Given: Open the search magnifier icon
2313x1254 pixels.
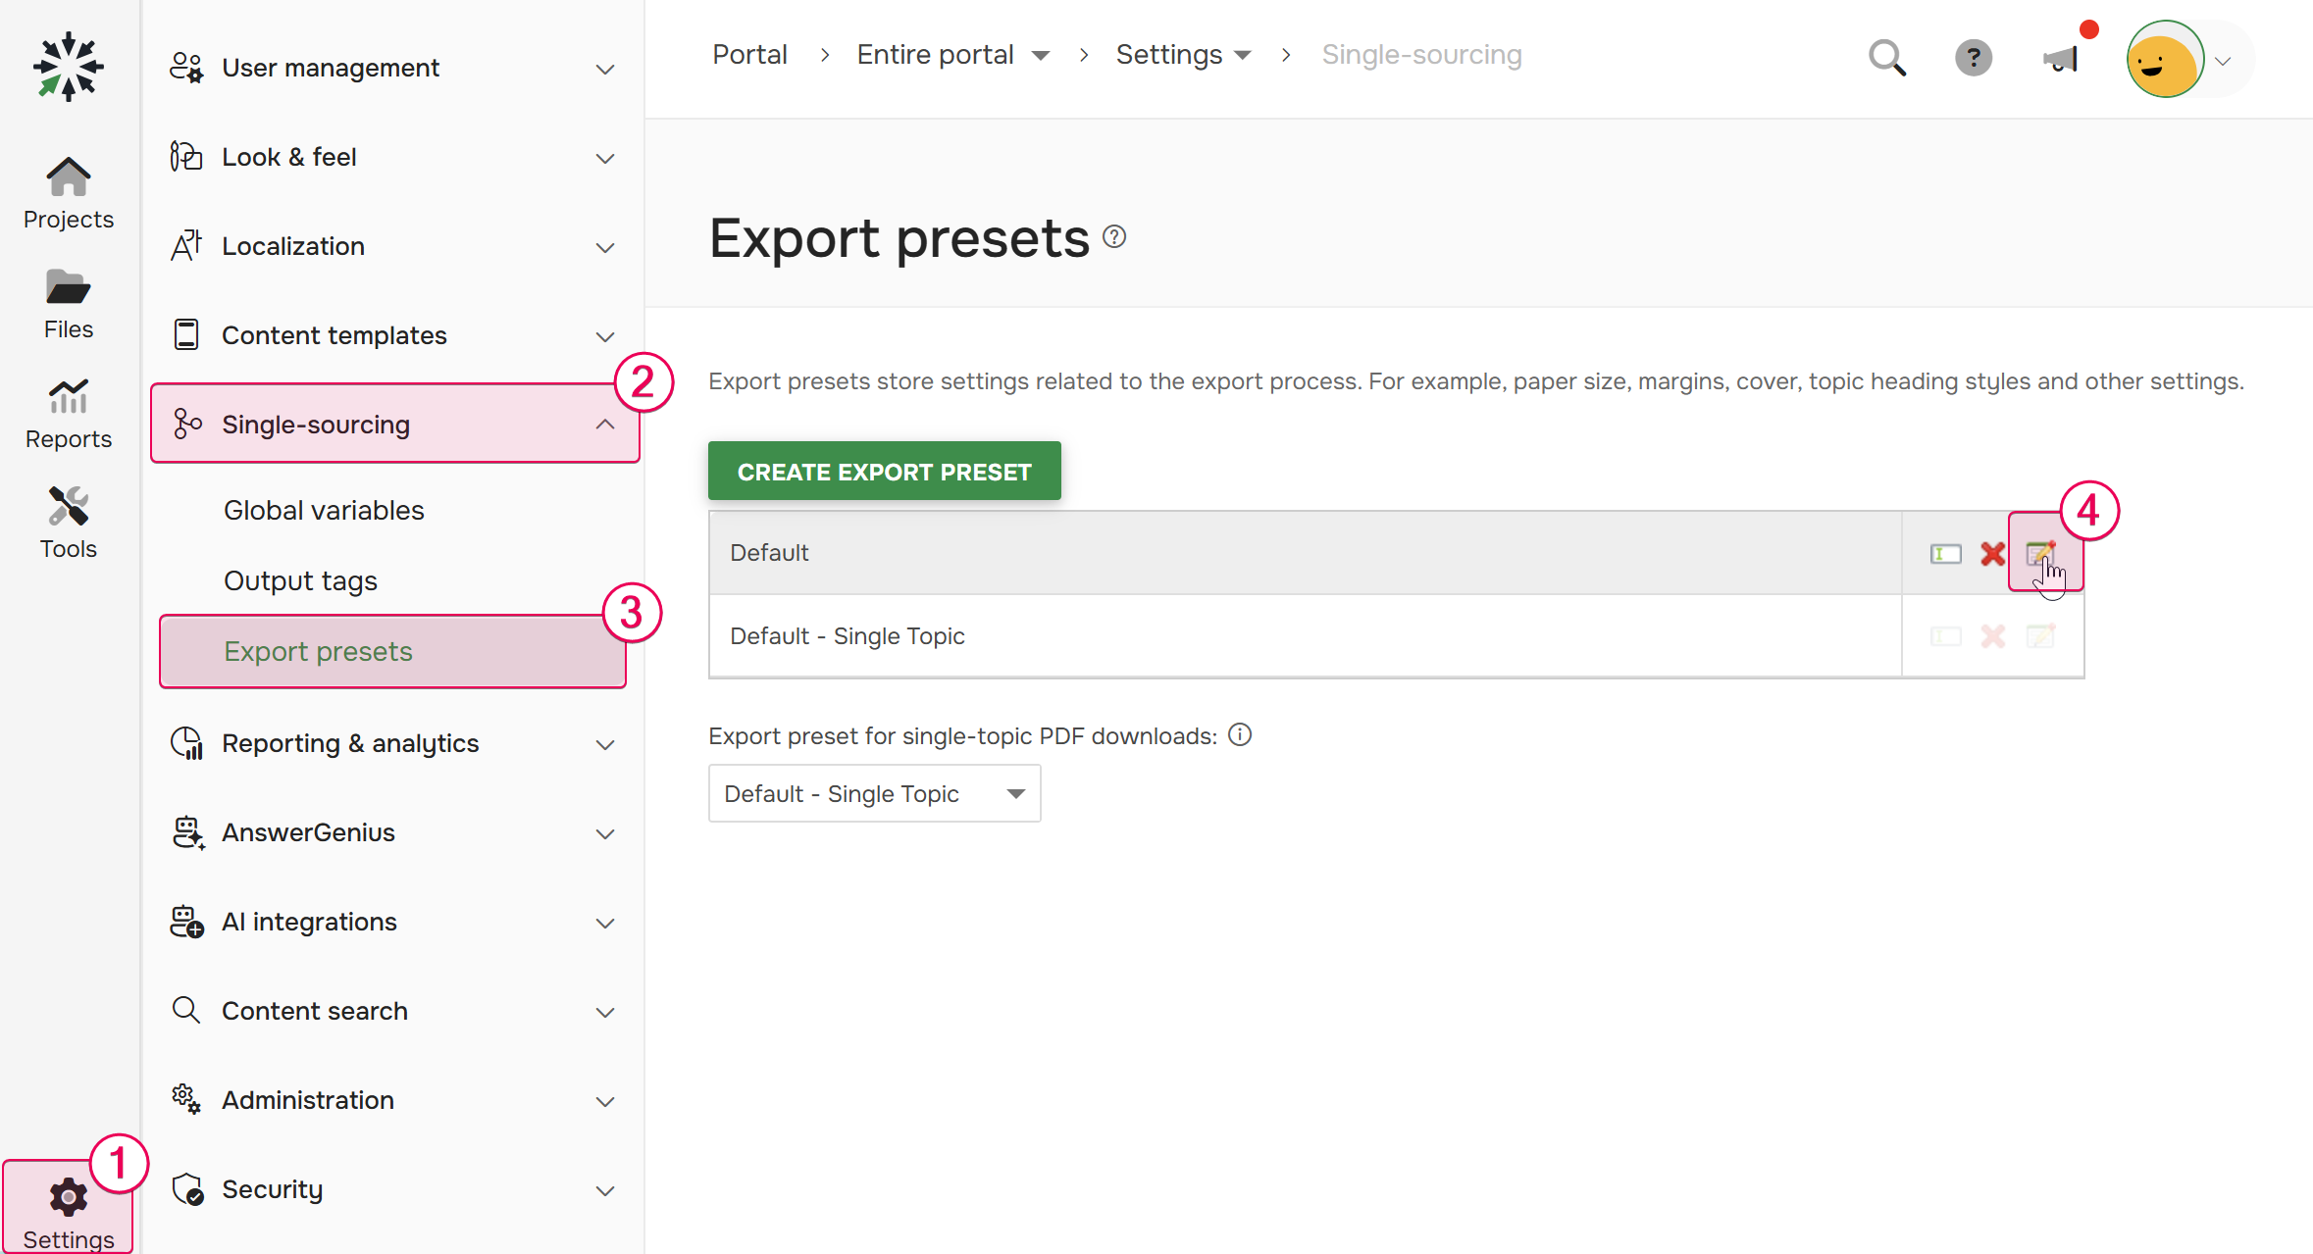Looking at the screenshot, I should pos(1887,58).
